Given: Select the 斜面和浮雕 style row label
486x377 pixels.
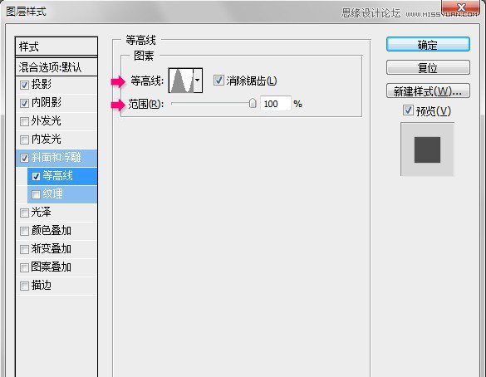Looking at the screenshot, I should [x=56, y=158].
